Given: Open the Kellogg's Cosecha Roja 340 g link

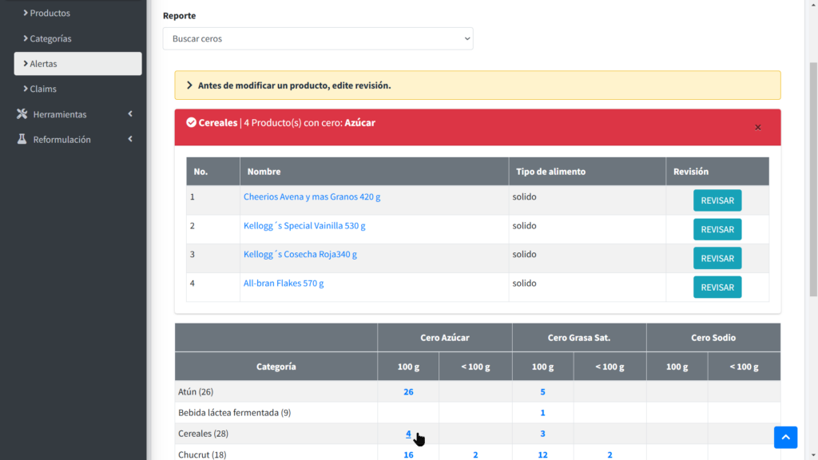Looking at the screenshot, I should click(x=300, y=255).
